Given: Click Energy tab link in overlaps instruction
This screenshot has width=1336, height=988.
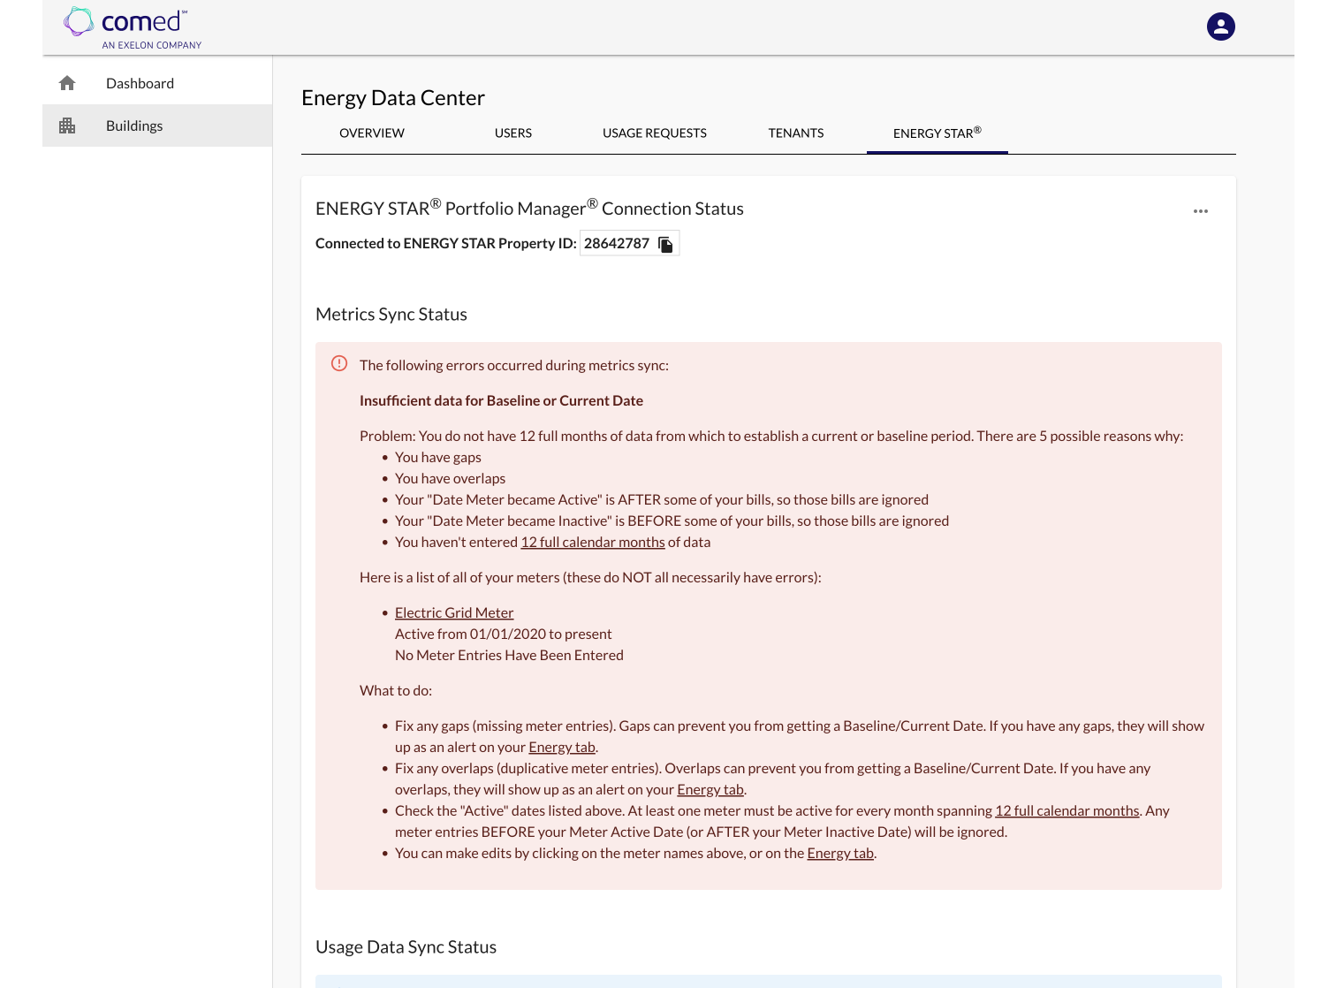Looking at the screenshot, I should 710,789.
